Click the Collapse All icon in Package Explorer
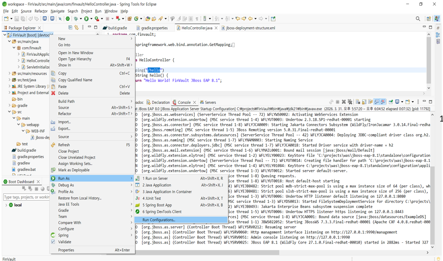Viewport: 443px width, 261px height. pos(70,28)
